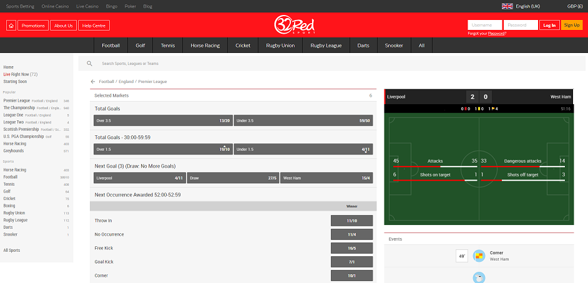The height and width of the screenshot is (283, 588).
Task: Open Starting Soon in sidebar
Action: click(15, 81)
